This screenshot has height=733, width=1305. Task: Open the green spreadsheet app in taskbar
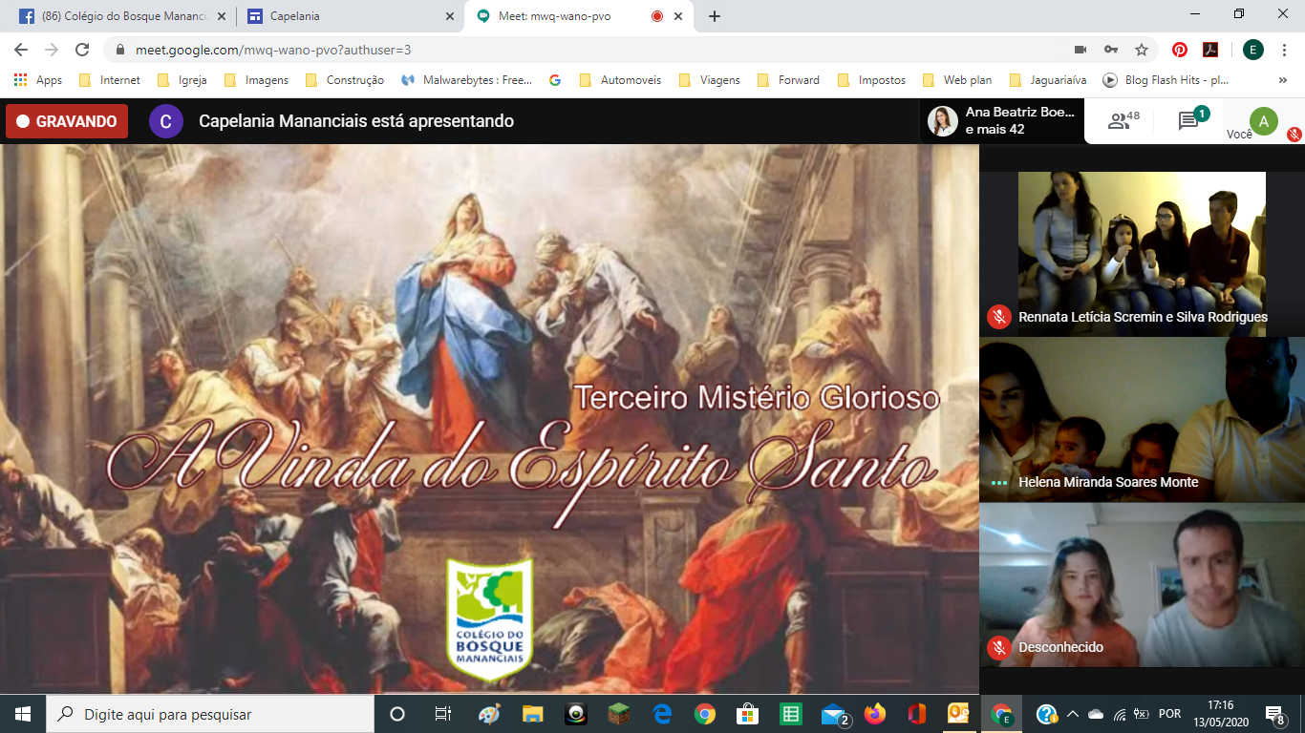click(790, 714)
